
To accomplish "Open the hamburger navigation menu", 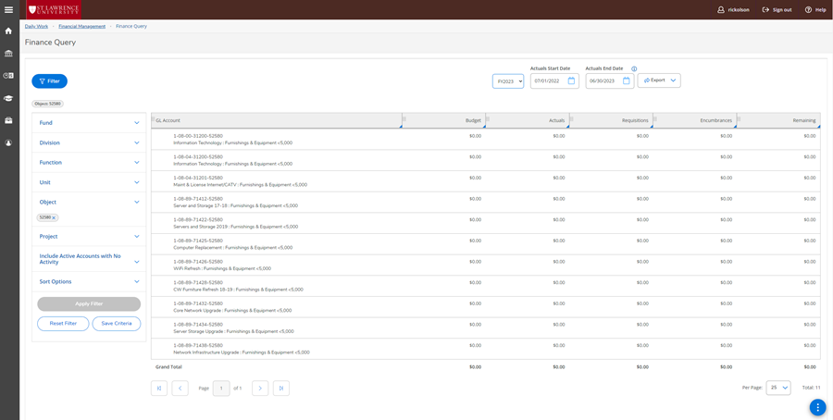I will (x=9, y=9).
